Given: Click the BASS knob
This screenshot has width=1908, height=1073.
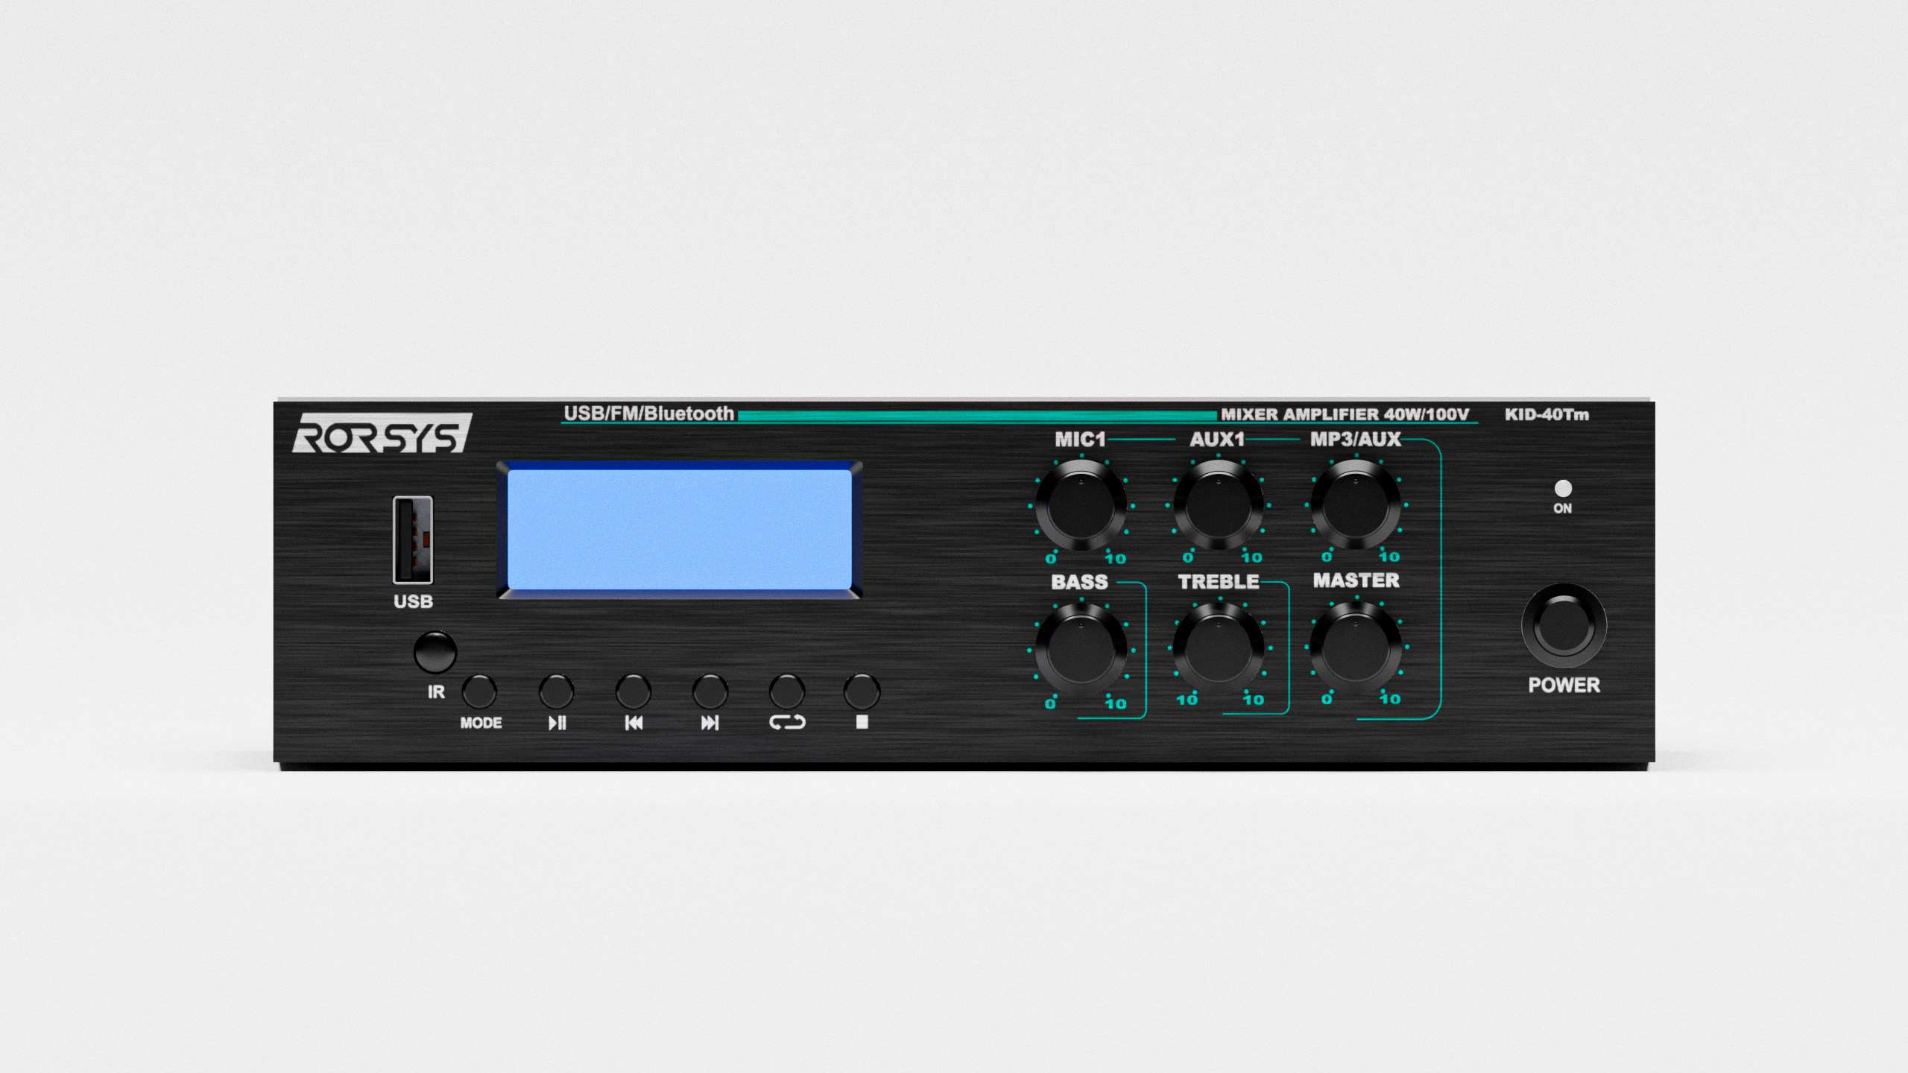Looking at the screenshot, I should coord(1081,650).
